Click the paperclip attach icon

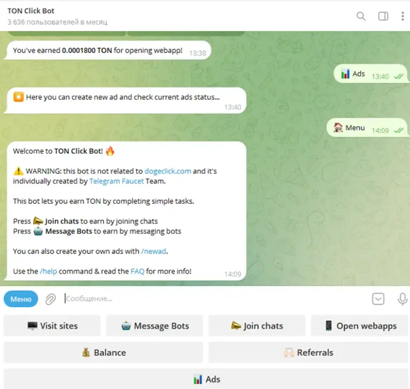[x=51, y=299]
